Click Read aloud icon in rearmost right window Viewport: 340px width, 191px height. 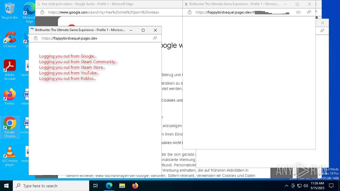[322, 31]
